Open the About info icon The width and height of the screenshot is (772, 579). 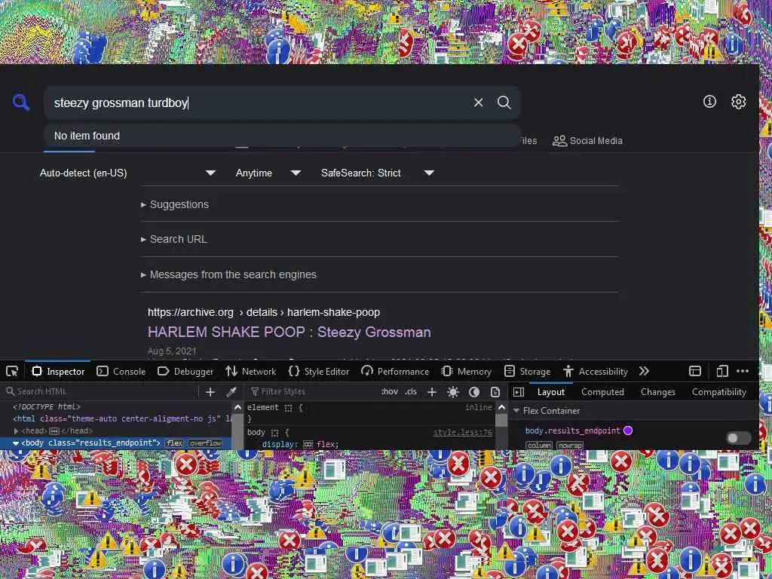click(x=709, y=102)
